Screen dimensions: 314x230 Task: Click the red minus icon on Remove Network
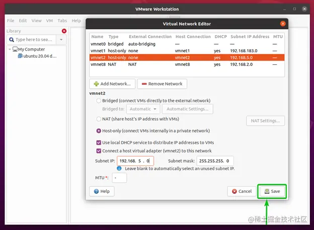tap(144, 84)
